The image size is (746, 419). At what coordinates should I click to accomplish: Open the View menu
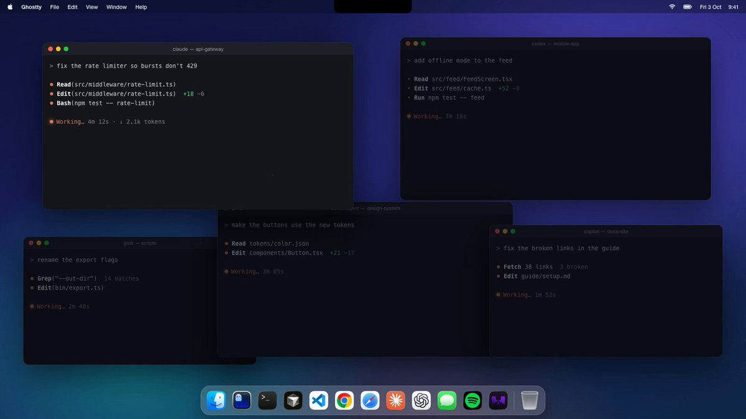click(x=92, y=7)
